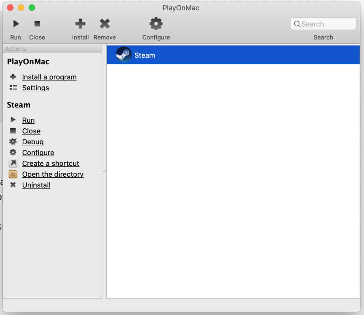Image resolution: width=364 pixels, height=315 pixels.
Task: Click the sidebar splitter handle
Action: 105,171
